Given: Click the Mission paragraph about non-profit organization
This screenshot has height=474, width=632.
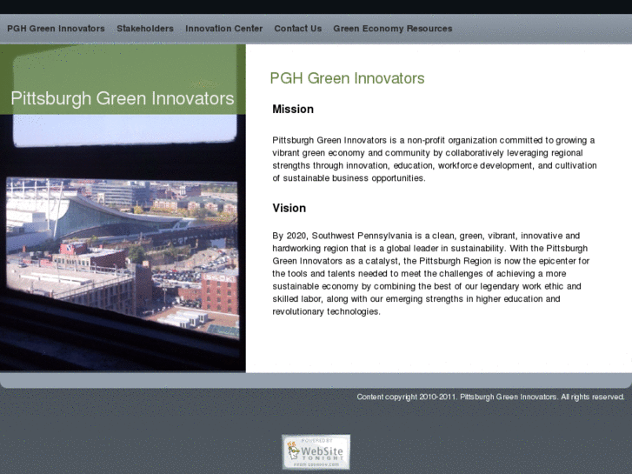Looking at the screenshot, I should pyautogui.click(x=435, y=159).
